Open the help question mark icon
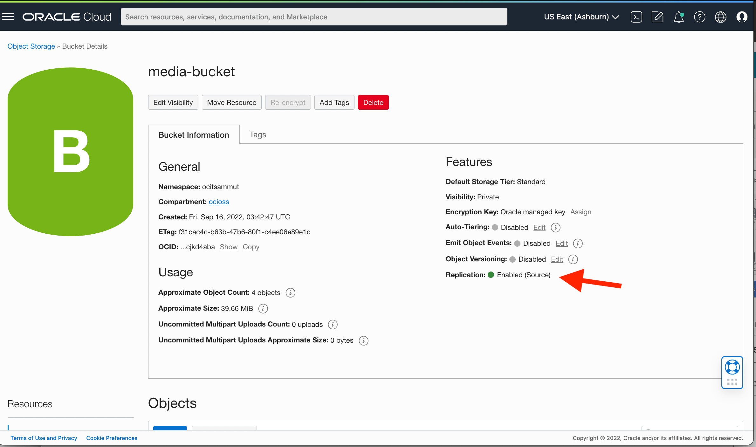The width and height of the screenshot is (756, 447). [699, 17]
